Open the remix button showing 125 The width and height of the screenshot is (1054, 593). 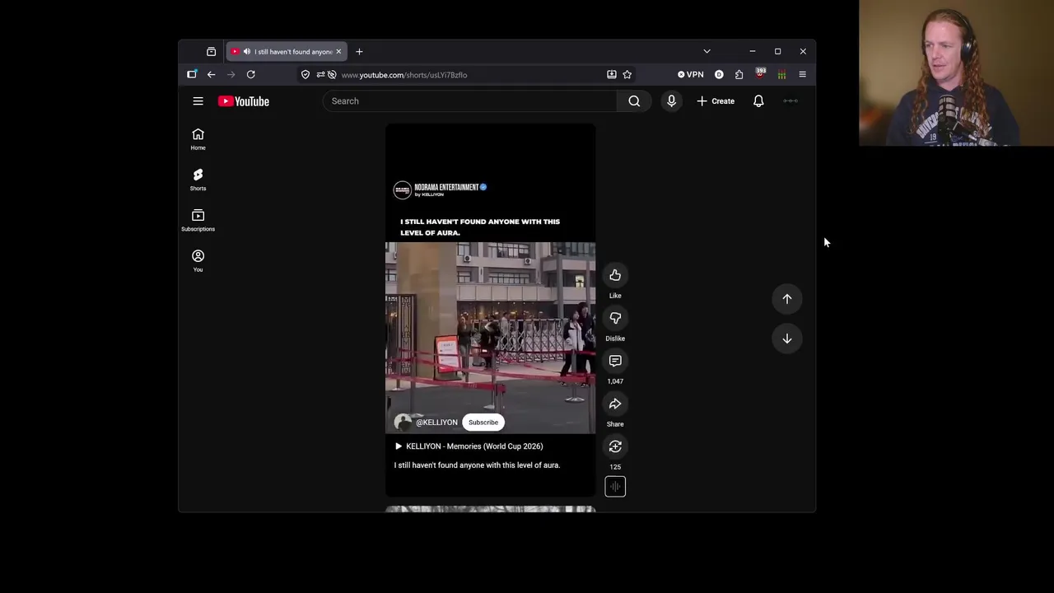pos(615,446)
